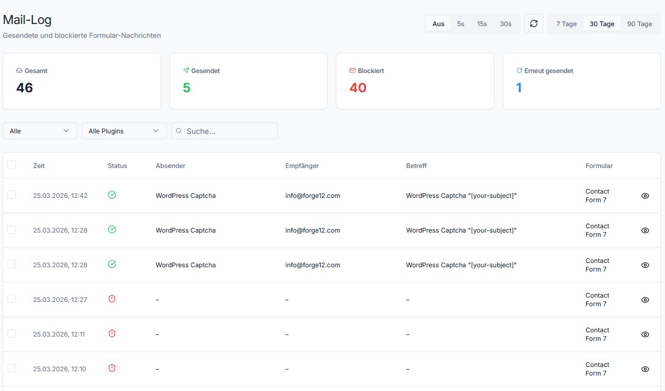The width and height of the screenshot is (665, 391).
Task: Switch to the 7 Tage time range
Action: 566,23
